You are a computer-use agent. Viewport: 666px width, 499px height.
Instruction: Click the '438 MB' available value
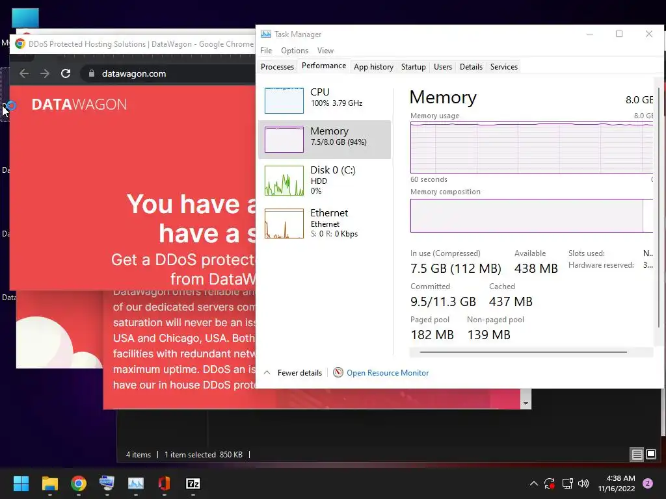[536, 268]
